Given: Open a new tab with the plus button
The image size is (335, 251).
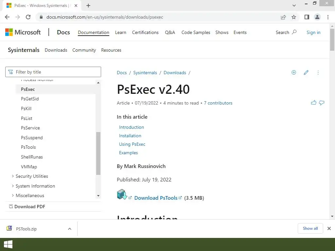Looking at the screenshot, I should pos(88,6).
